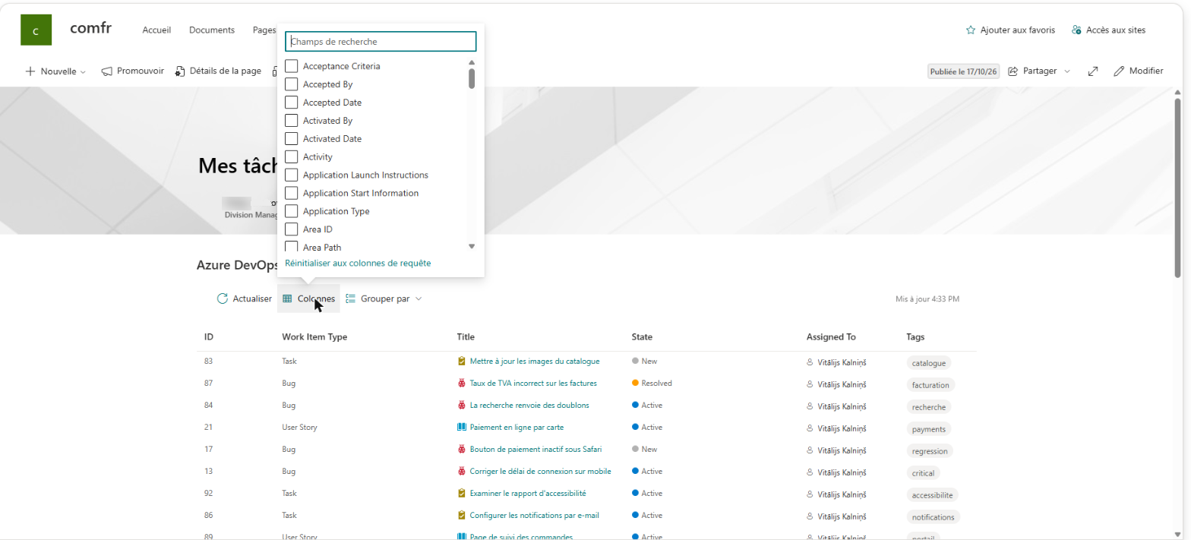The width and height of the screenshot is (1191, 540).
Task: Check the Acceptance Criteria column box
Action: (x=291, y=66)
